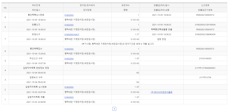
Task: Click the timestamp 2021-10-04 15:29:42
Action: (36, 54)
